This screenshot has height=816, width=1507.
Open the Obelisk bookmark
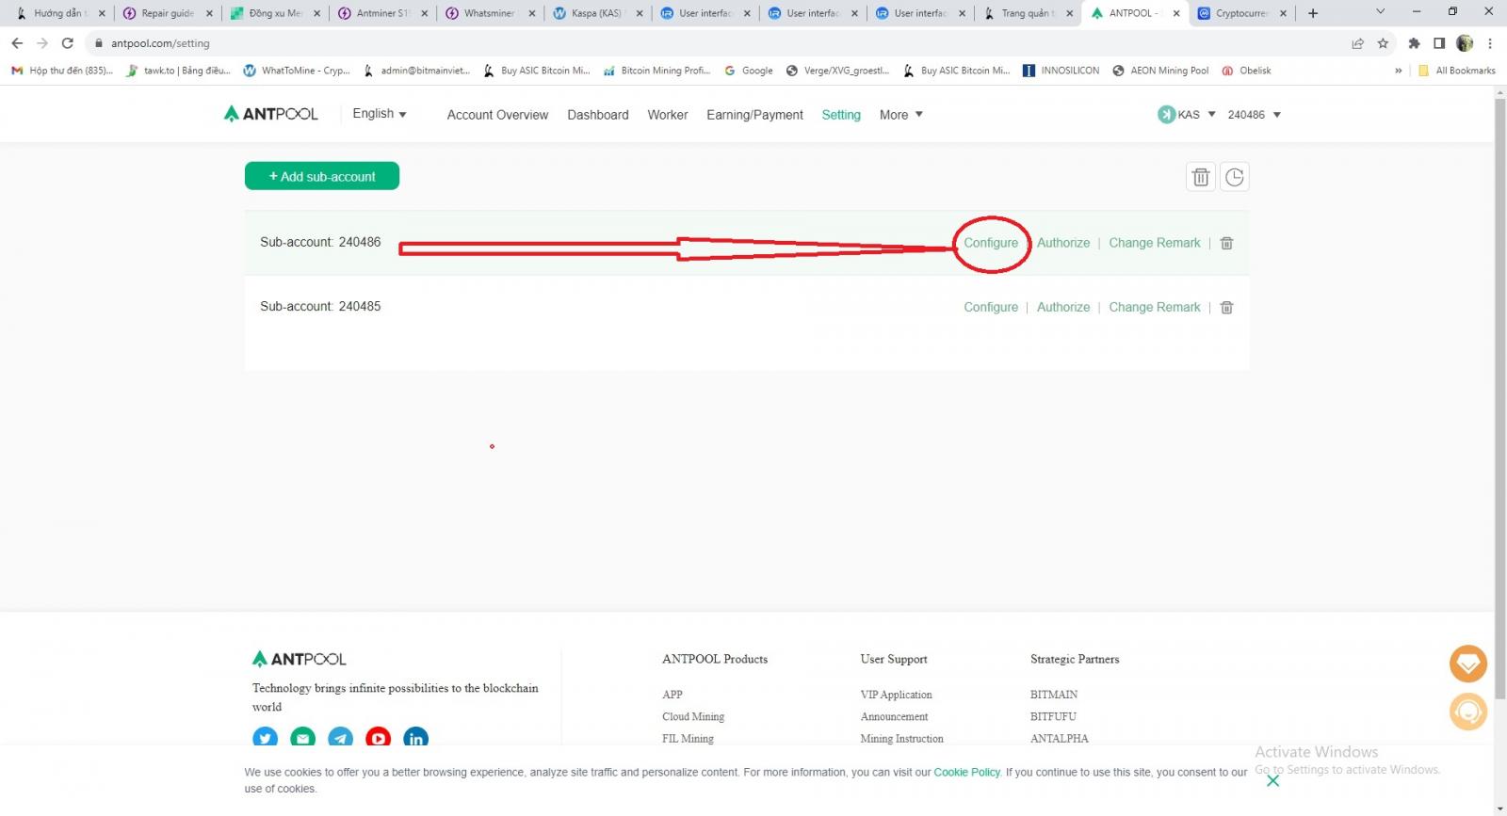pos(1247,71)
